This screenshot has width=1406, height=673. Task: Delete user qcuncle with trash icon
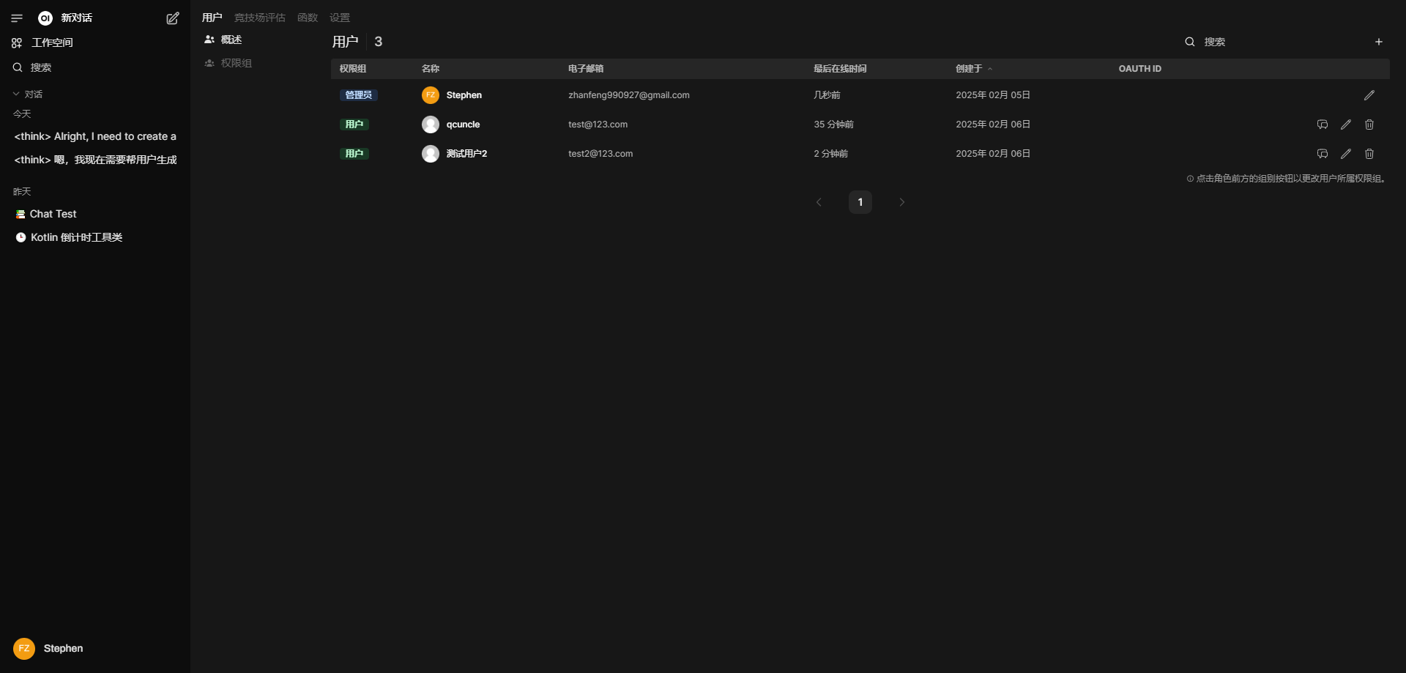point(1369,124)
